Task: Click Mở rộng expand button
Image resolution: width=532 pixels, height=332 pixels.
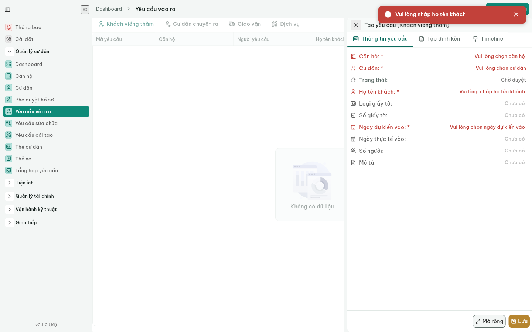Action: click(489, 321)
